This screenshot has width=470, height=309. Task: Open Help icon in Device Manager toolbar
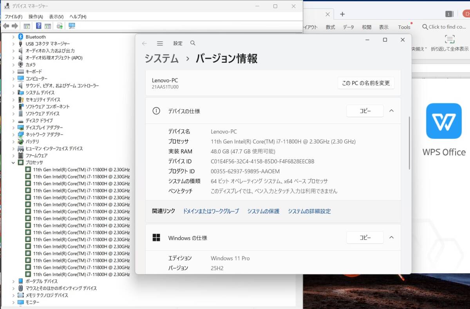39,26
